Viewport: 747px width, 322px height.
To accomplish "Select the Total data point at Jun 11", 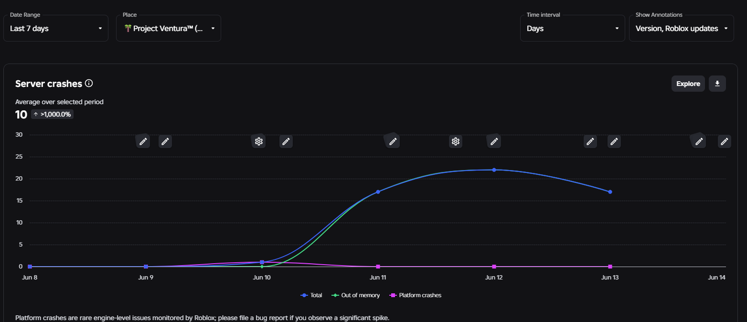I will (378, 192).
